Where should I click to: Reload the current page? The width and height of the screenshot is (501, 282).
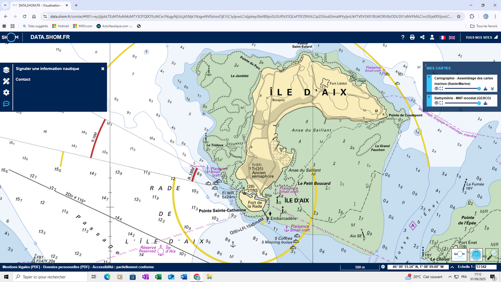click(24, 16)
